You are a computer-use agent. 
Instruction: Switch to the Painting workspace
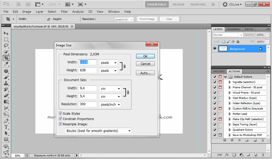pos(198,5)
